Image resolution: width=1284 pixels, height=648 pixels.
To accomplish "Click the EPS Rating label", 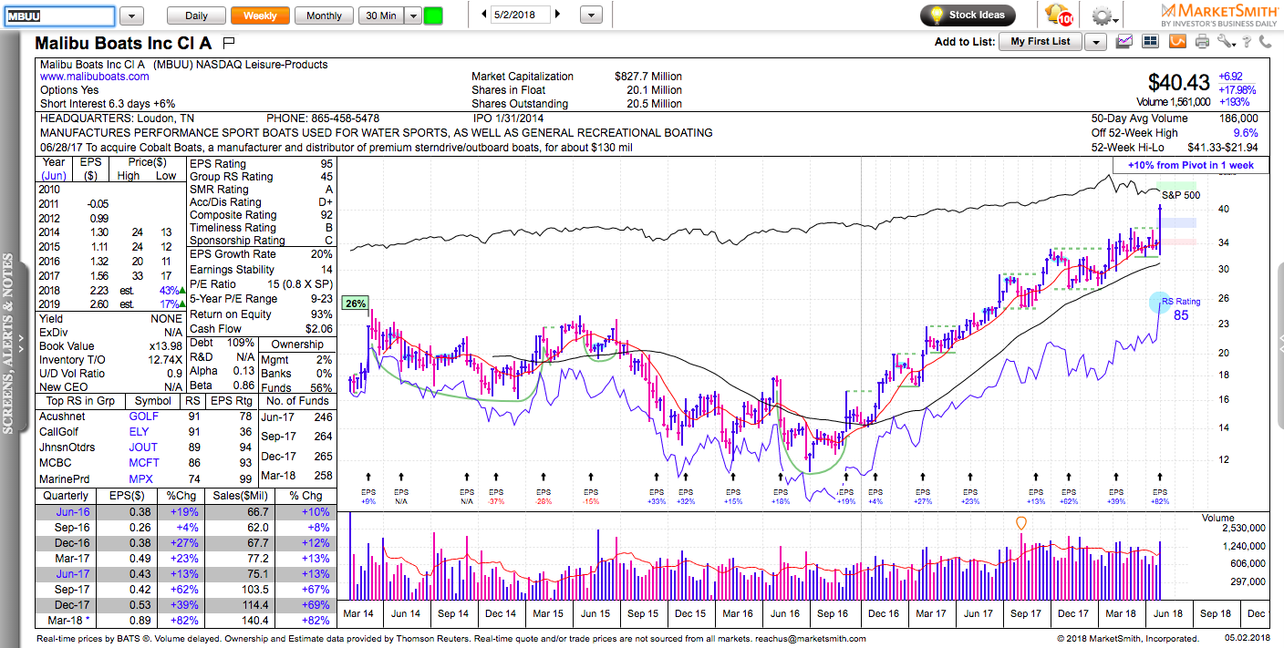I will 218,164.
